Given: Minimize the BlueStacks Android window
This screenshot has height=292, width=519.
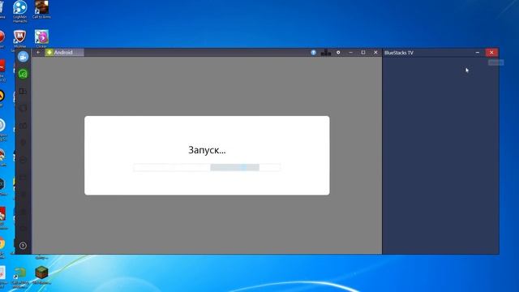Looking at the screenshot, I should coord(351,52).
